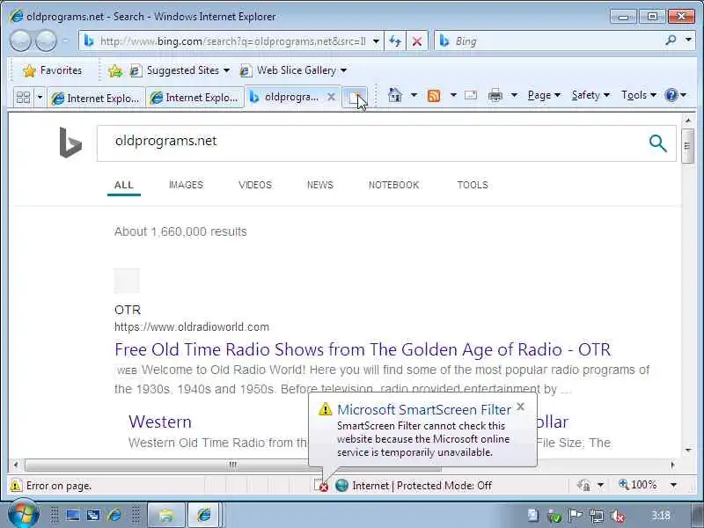This screenshot has height=528, width=704.
Task: Open search provider options dropdown
Action: click(688, 40)
